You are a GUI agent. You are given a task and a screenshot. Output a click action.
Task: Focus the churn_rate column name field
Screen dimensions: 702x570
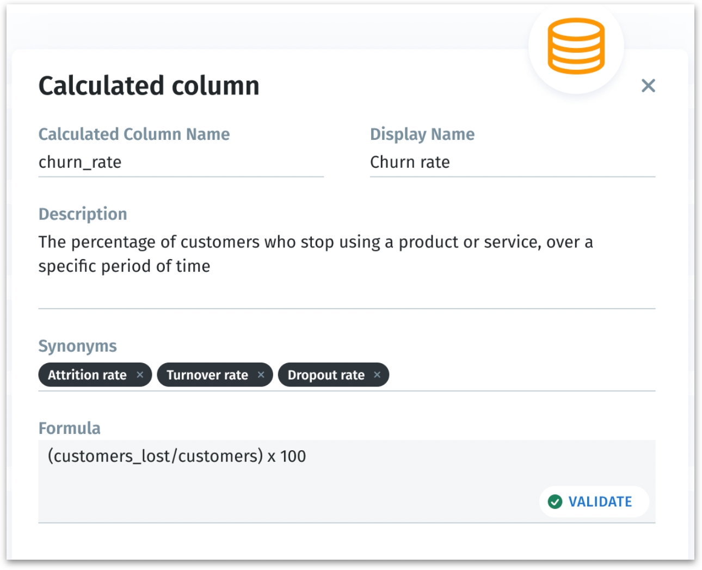[x=180, y=162]
